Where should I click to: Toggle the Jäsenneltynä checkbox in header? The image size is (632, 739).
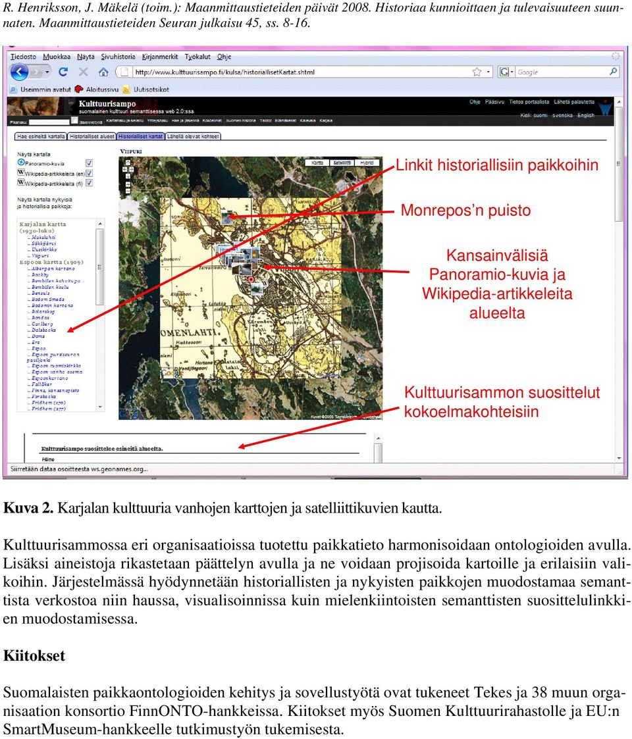pos(74,120)
